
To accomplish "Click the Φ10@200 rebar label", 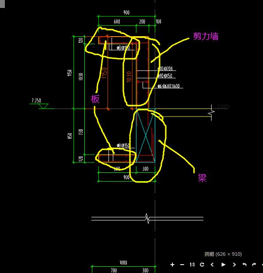I will click(165, 68).
